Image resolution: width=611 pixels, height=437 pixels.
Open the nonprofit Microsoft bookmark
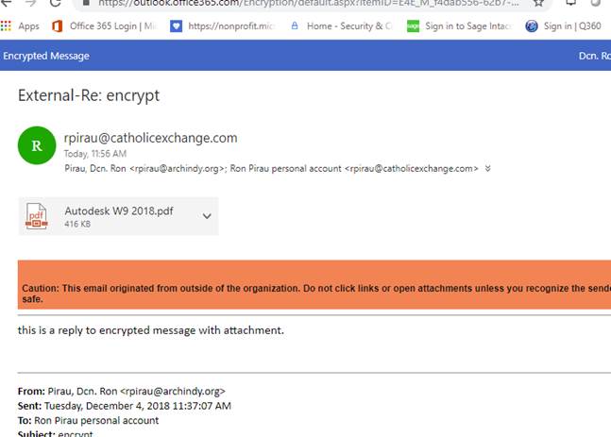(176, 26)
